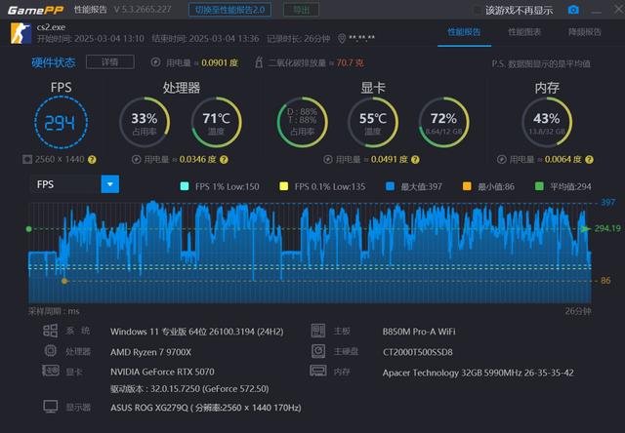625x433 pixels.
Task: Click the driver version 32.0.15.7250 text
Action: [189, 389]
